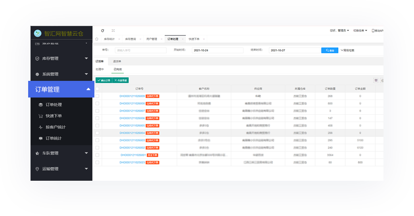
Task: Click the refresh icon in the top toolbar
Action: (102, 31)
